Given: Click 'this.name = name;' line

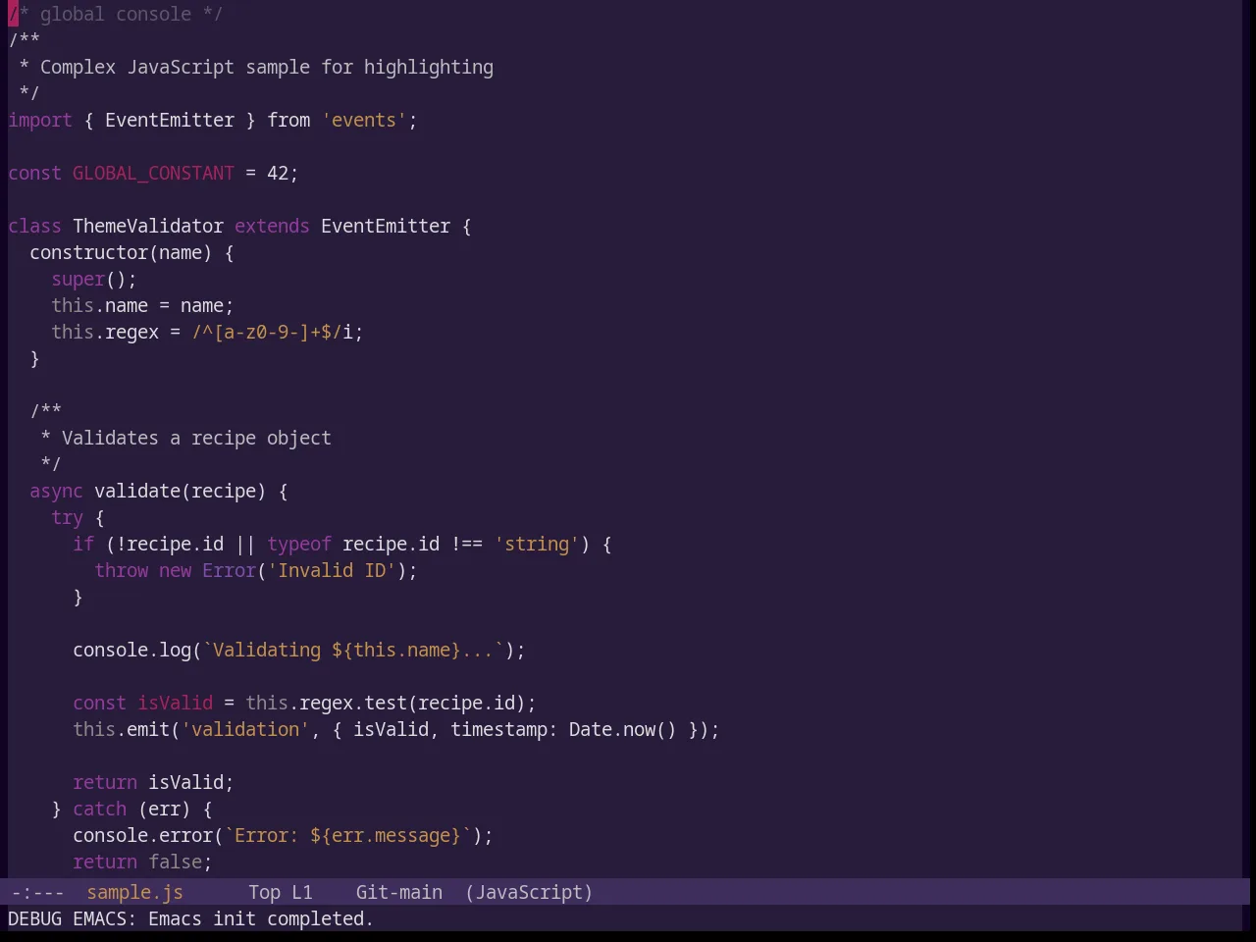Looking at the screenshot, I should point(142,306).
